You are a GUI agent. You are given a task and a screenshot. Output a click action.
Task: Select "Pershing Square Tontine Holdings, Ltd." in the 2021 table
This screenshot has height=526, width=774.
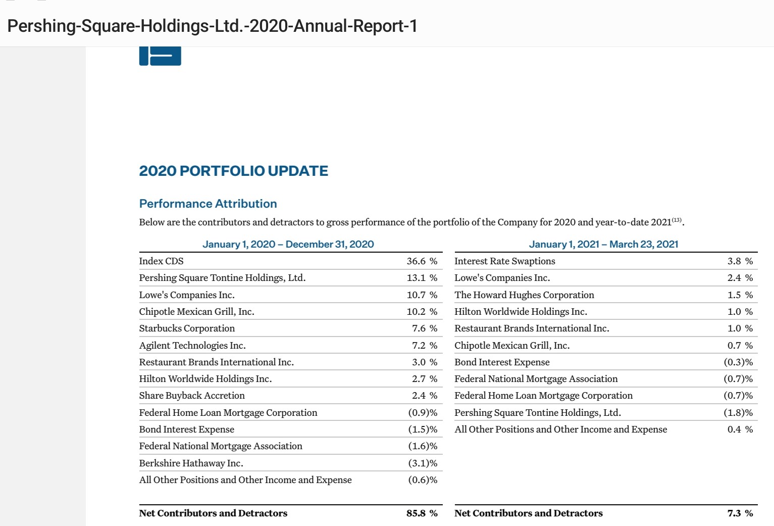coord(538,412)
